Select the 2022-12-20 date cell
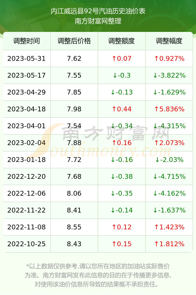 [x=27, y=176]
